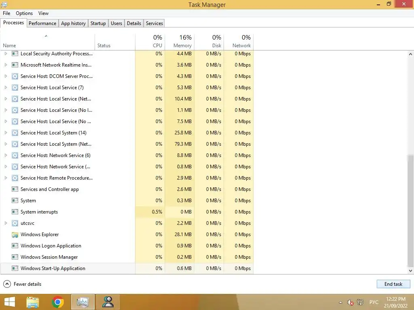Click the Windows Logon Application icon

[x=15, y=246]
